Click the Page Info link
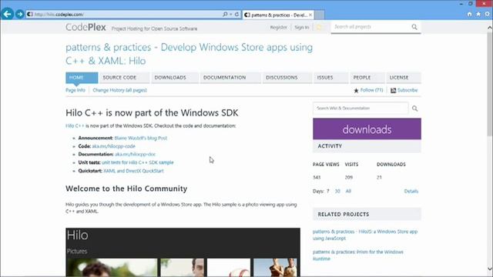Viewport: 493px width, 277px height. click(75, 90)
